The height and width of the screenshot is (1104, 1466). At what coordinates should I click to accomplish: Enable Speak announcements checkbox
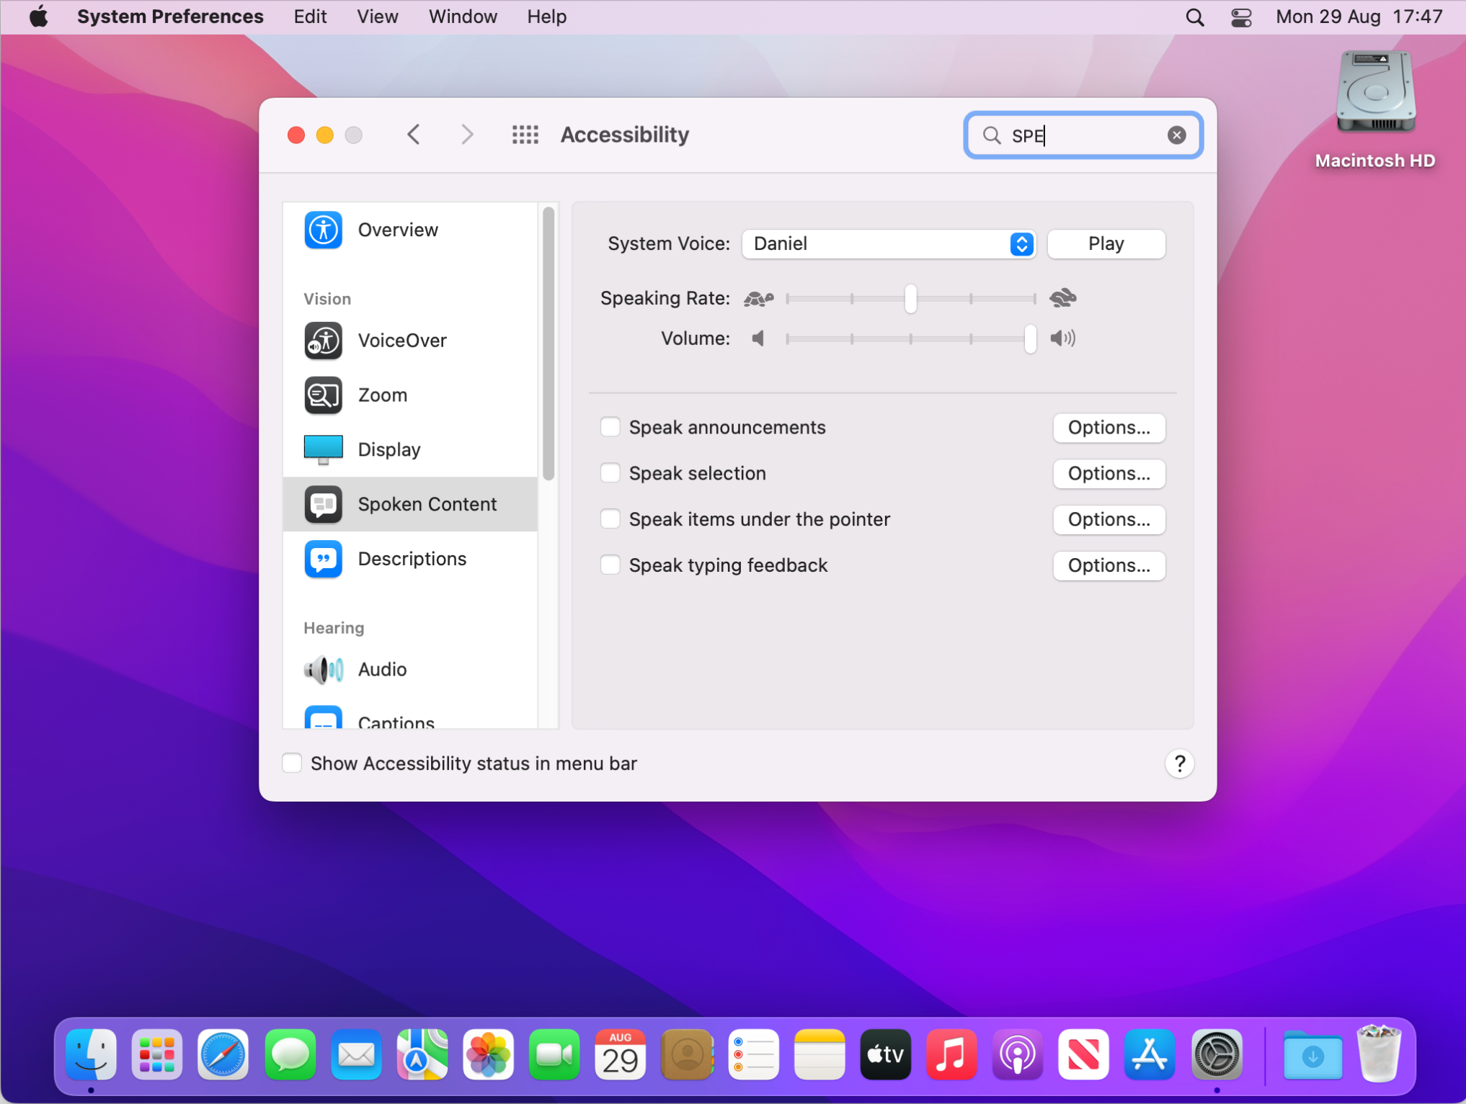tap(610, 427)
